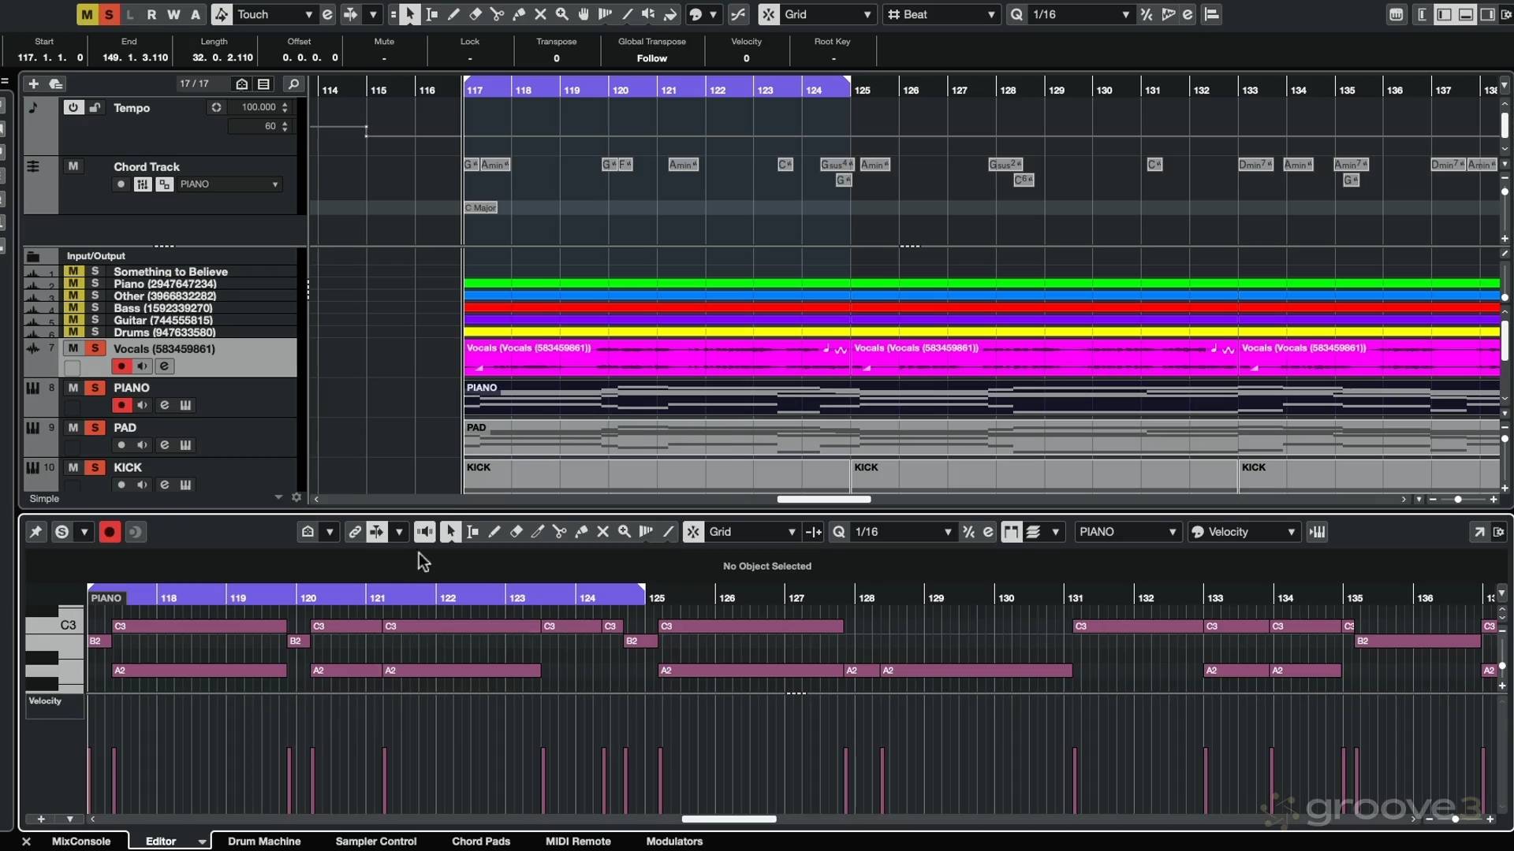Open the track search magnifier

coord(293,84)
